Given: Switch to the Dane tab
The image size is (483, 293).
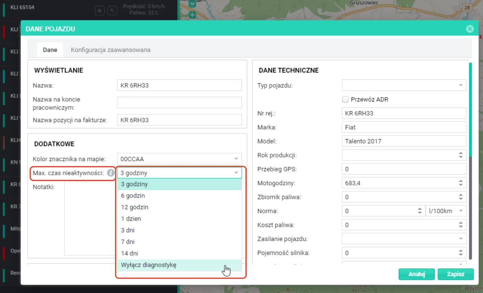Looking at the screenshot, I should point(50,50).
